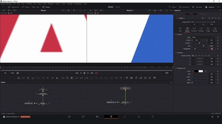Open Inspector panel from top bar
The height and width of the screenshot is (124, 222).
(210, 7)
